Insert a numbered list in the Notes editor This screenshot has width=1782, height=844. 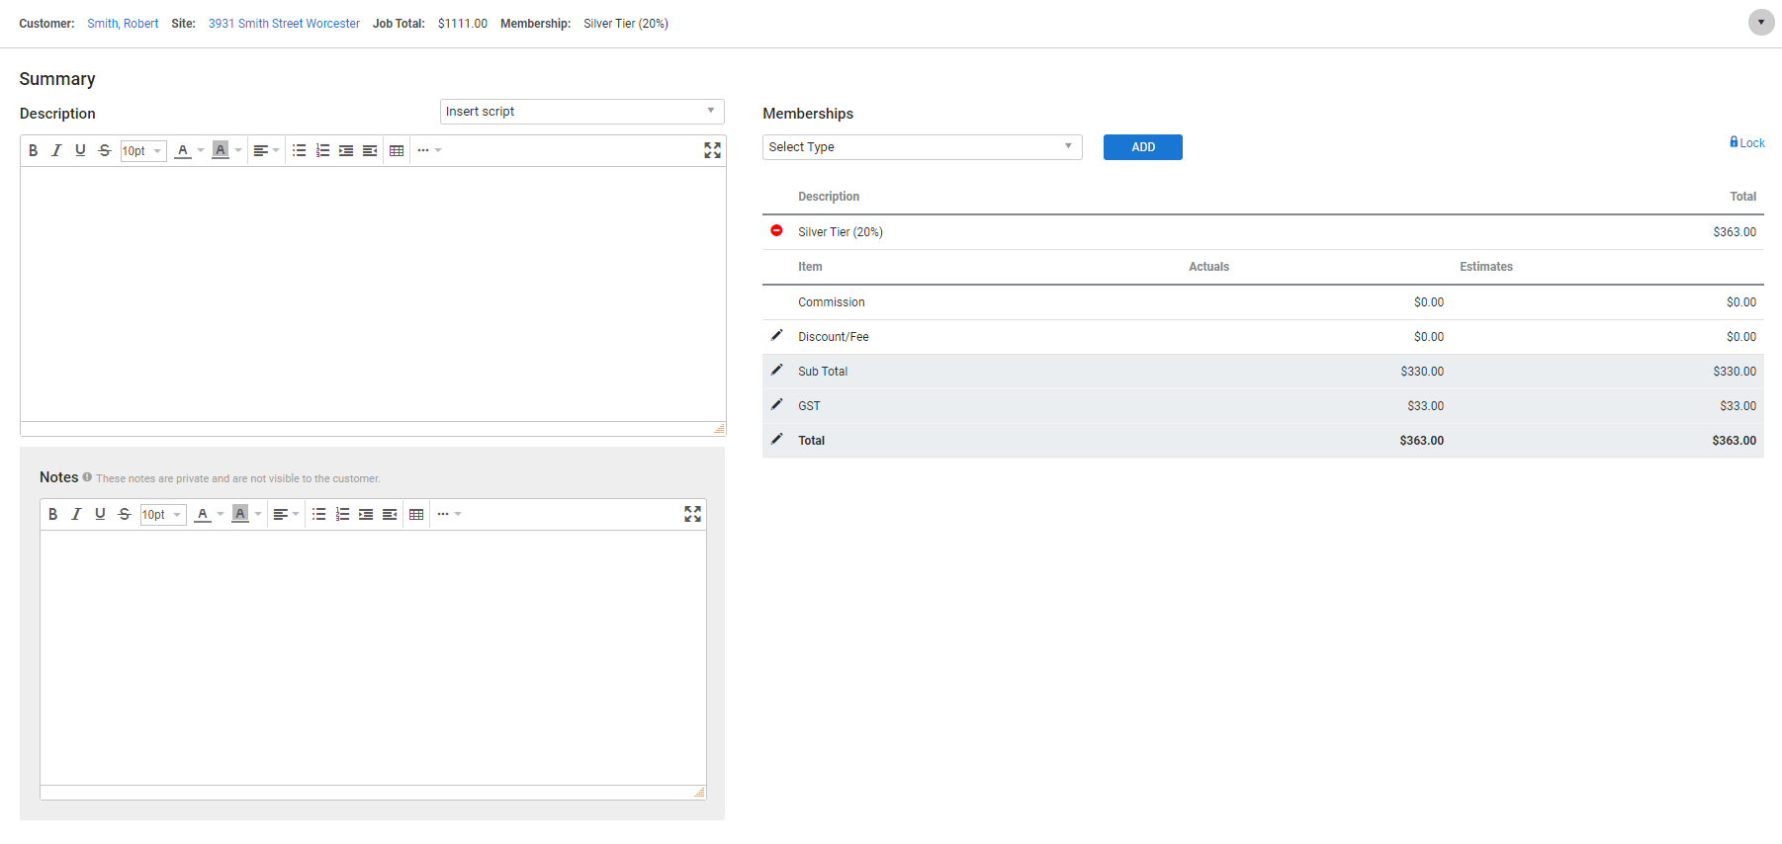[x=342, y=514]
